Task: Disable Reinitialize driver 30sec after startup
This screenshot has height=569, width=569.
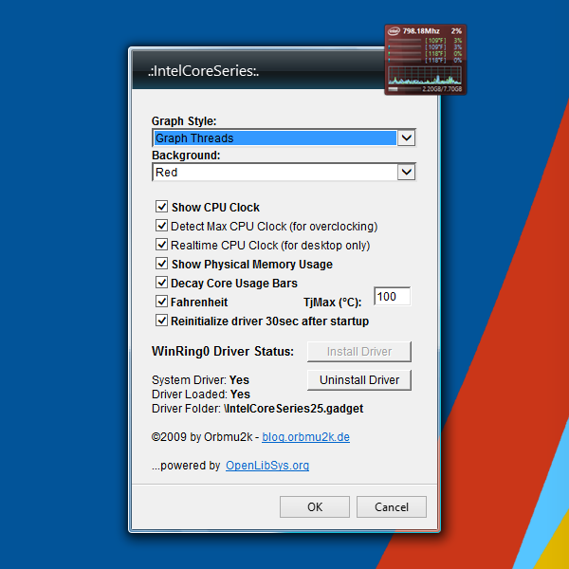Action: point(161,321)
